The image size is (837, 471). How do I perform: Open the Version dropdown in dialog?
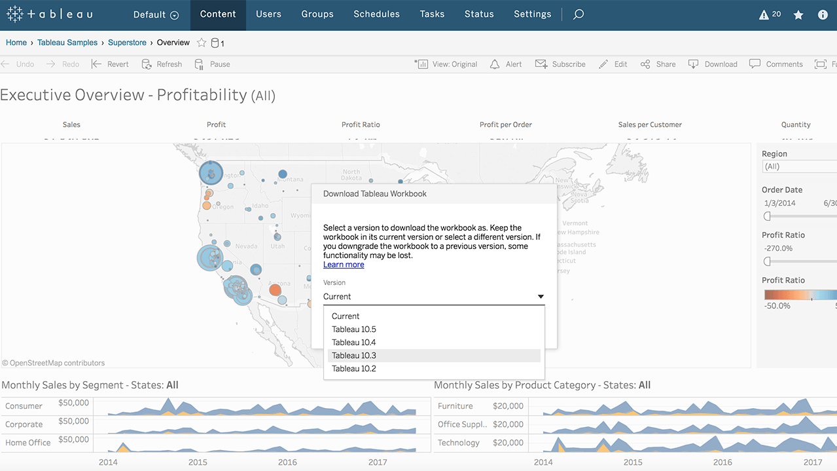click(434, 297)
